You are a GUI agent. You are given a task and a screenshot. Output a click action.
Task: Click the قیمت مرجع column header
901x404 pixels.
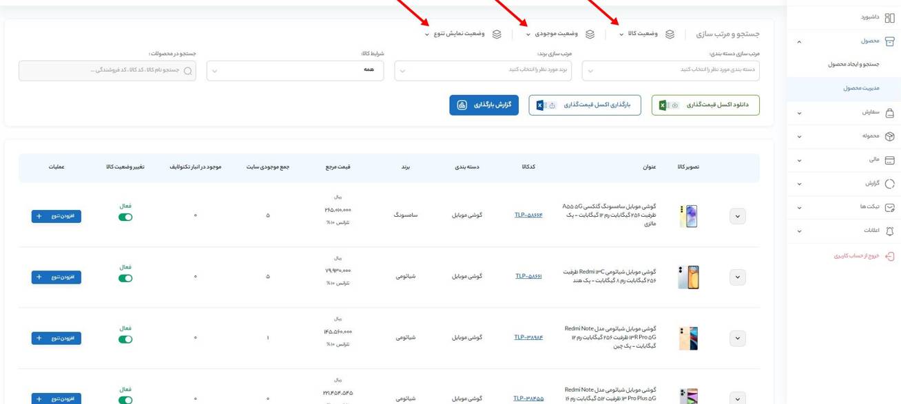tap(338, 167)
